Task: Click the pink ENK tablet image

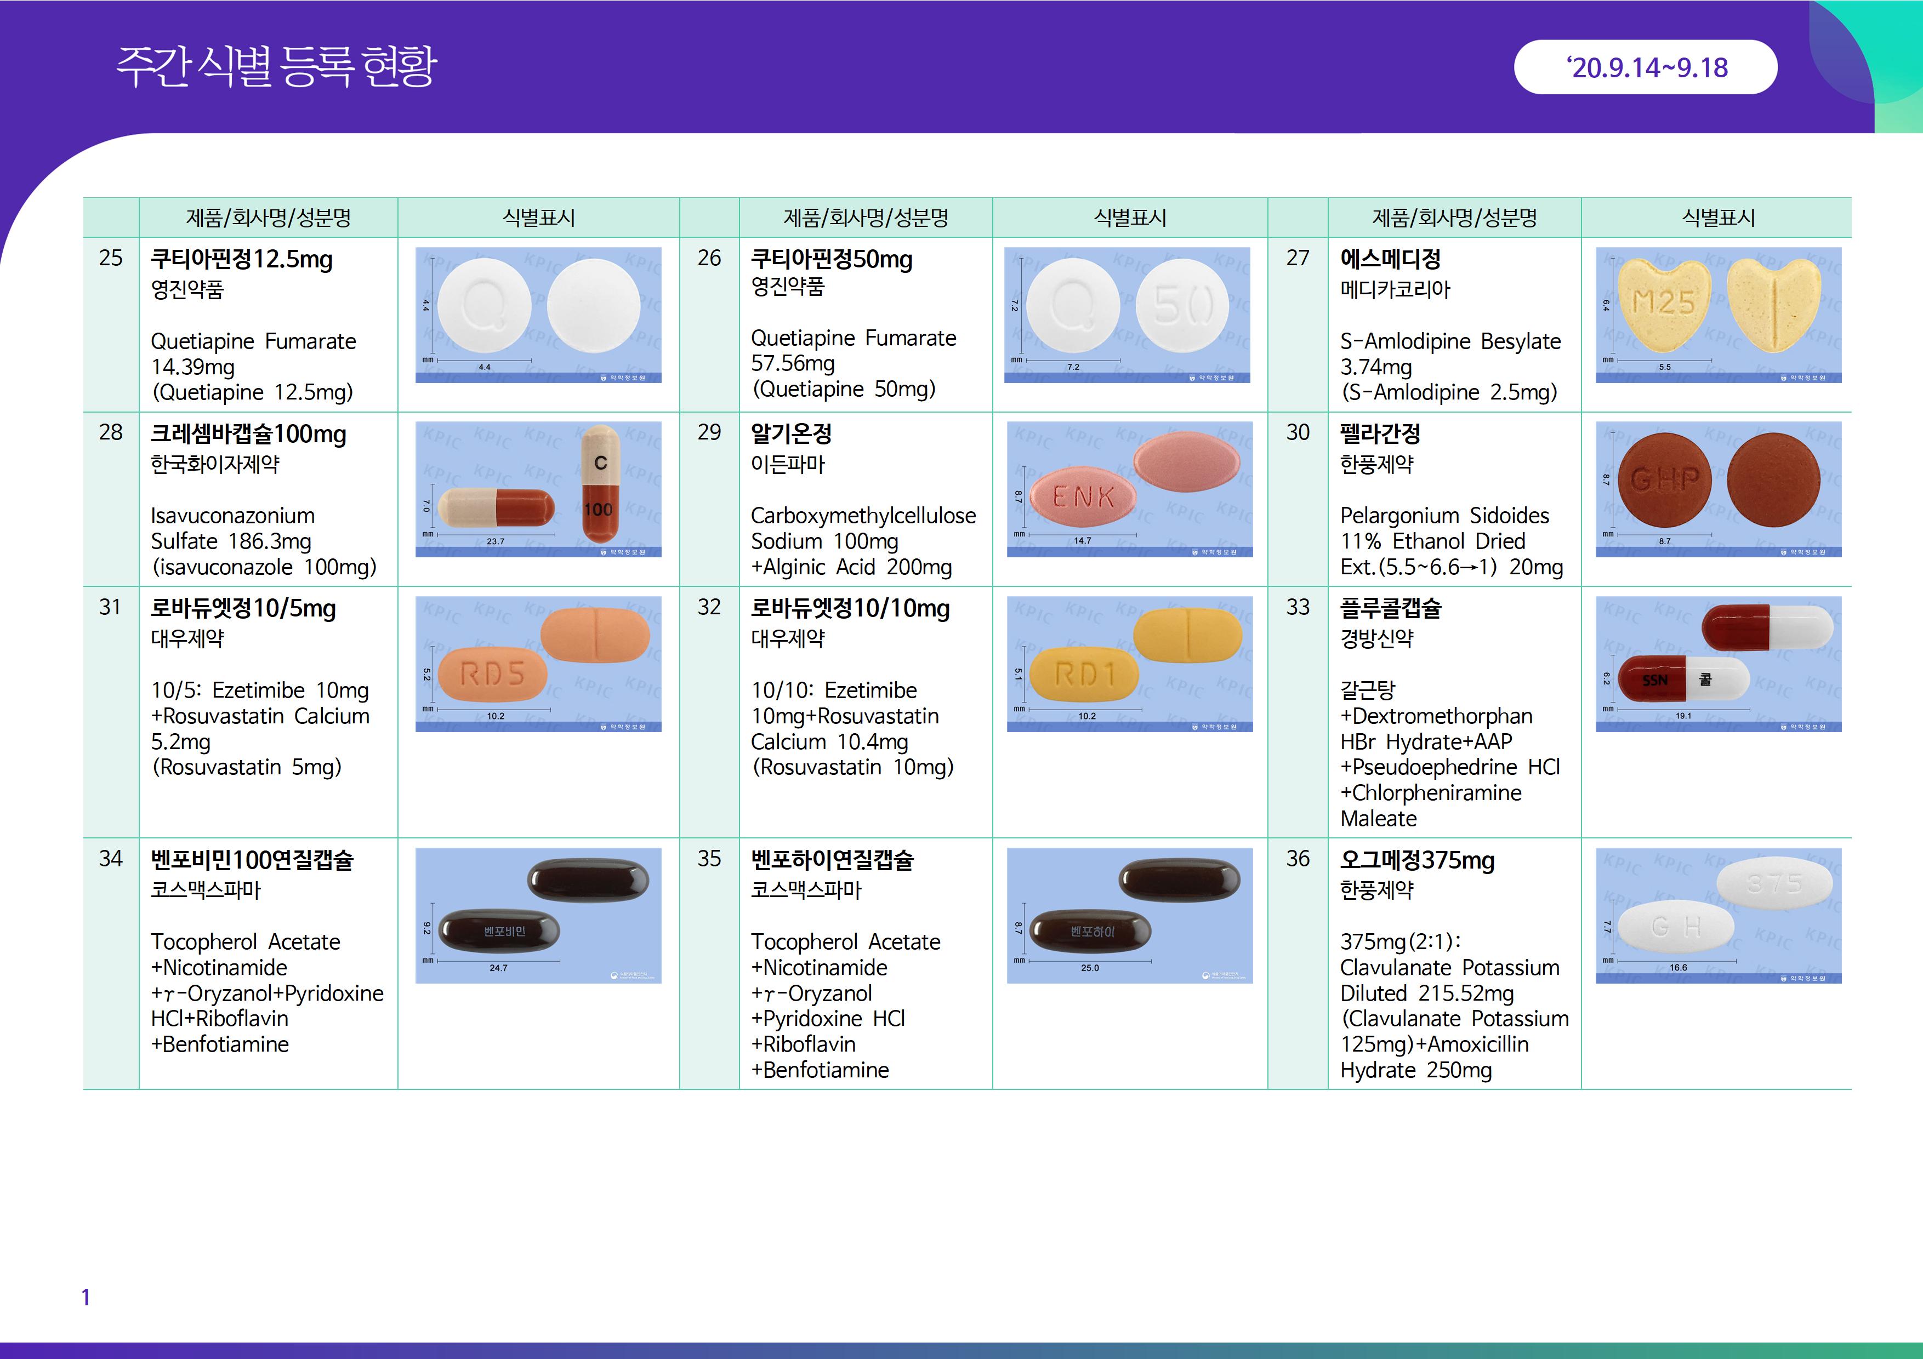Action: coord(1129,489)
